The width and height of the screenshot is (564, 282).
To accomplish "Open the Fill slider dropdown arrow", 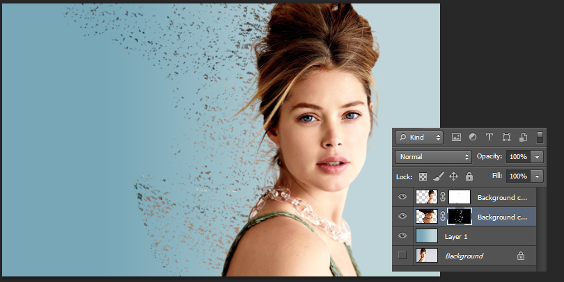I will [537, 176].
